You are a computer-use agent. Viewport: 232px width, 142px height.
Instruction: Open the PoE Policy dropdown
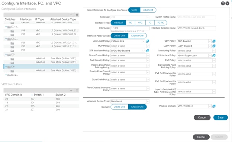click(214, 60)
